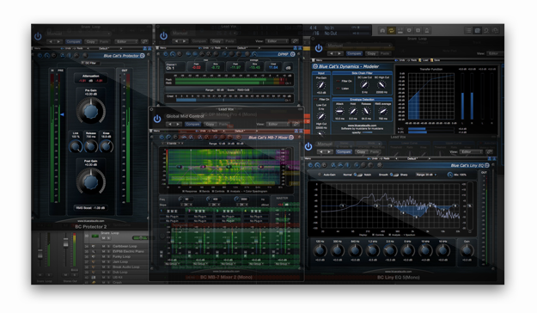Open the View Editor dropdown in DPMP window
The width and height of the screenshot is (537, 313).
(277, 41)
